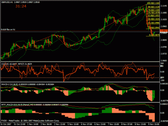Click the 2 Nov 06:00 time axis label

coord(46,124)
